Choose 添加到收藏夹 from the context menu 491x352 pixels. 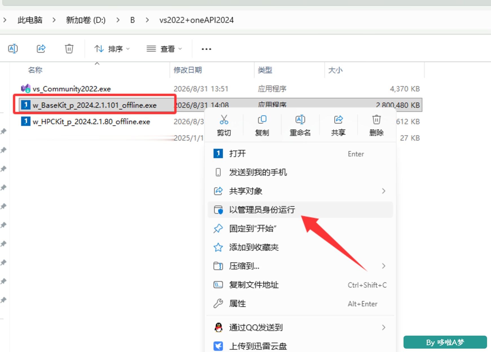pyautogui.click(x=300, y=247)
